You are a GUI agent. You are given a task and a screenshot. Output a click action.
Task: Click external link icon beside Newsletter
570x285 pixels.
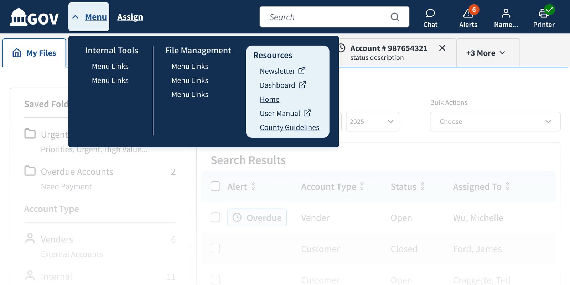302,71
